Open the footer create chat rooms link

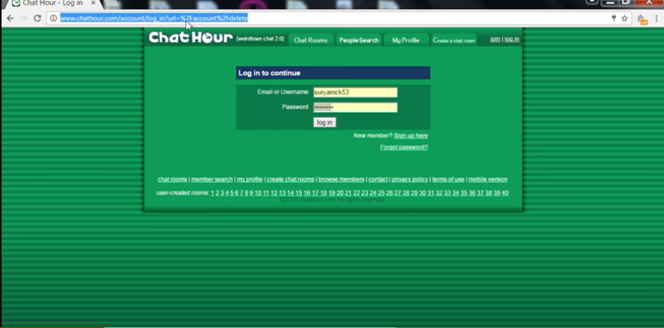click(x=290, y=179)
